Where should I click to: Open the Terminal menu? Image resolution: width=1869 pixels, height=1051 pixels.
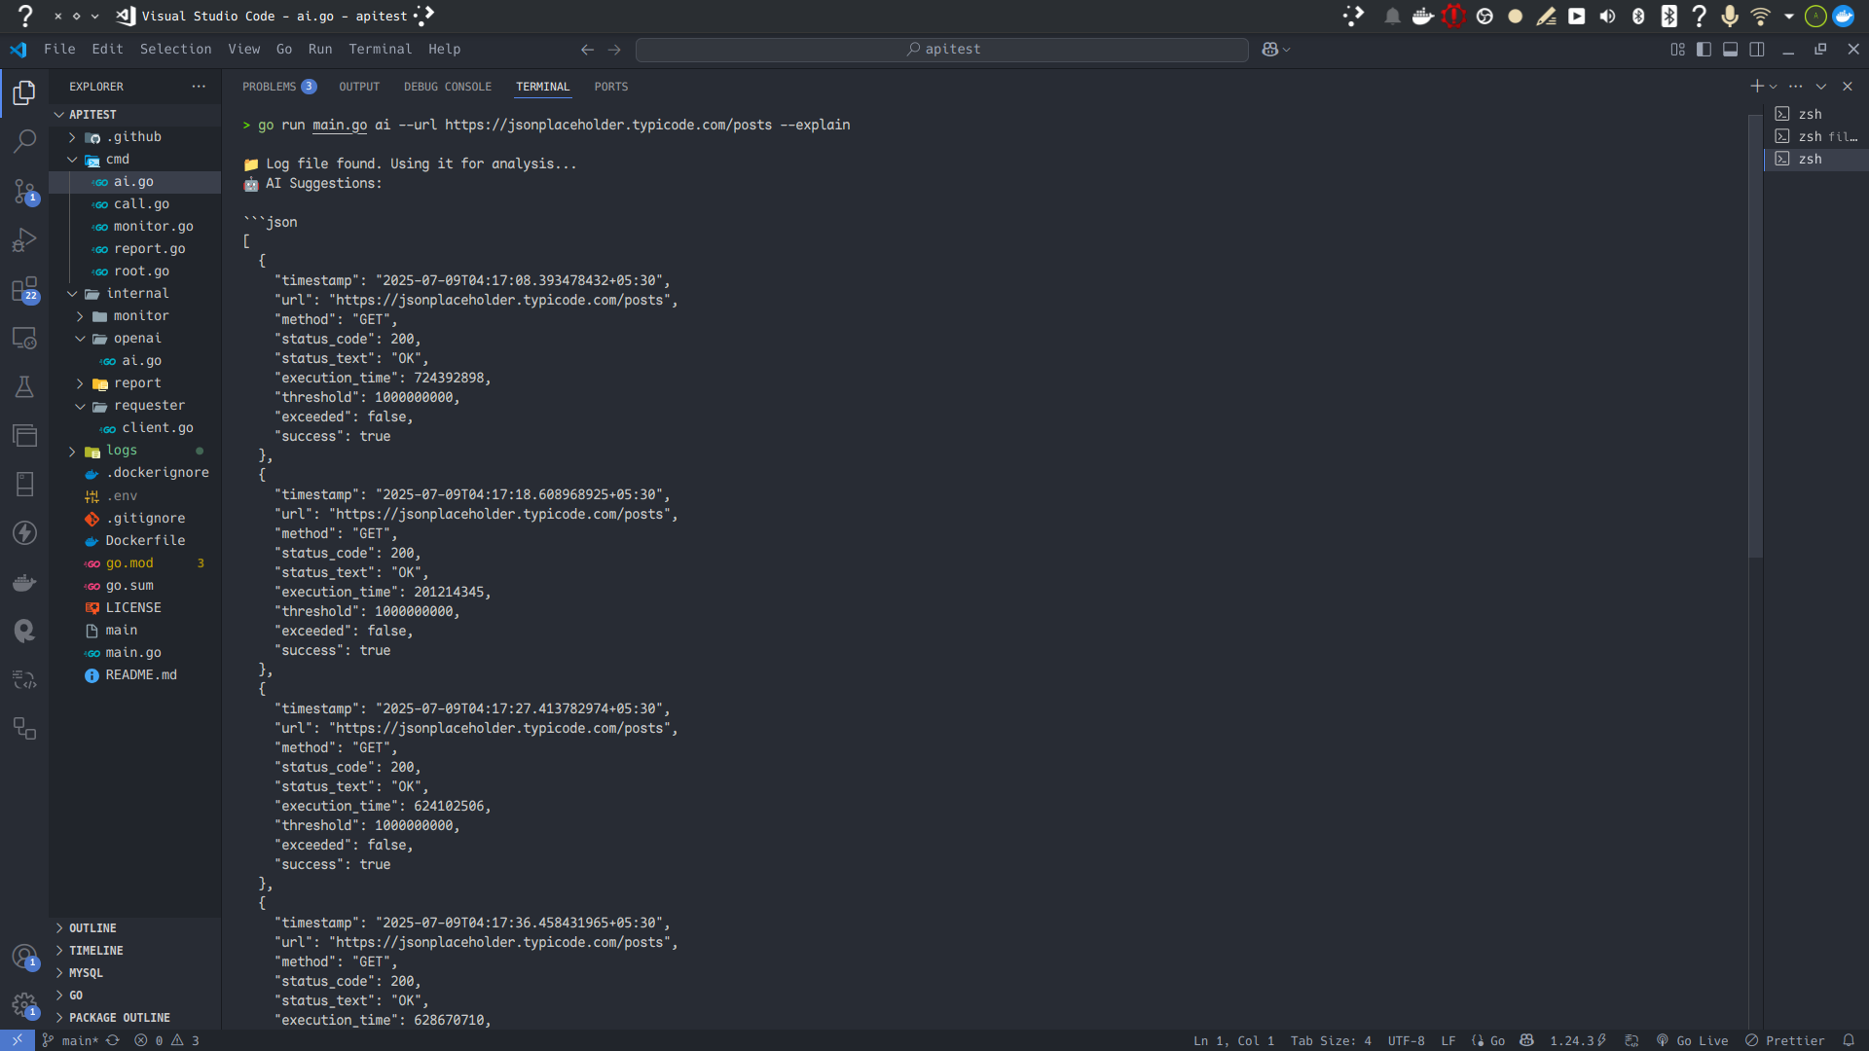coord(380,50)
